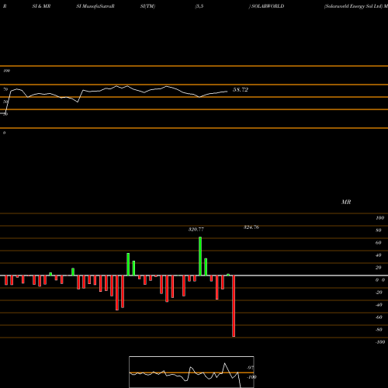
Task: Click the RSI value label 58.72
Action: 241,90
